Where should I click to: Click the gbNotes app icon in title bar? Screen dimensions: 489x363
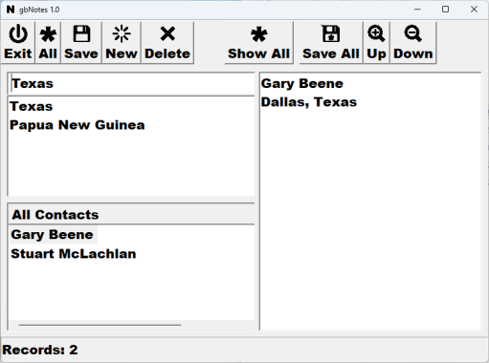(x=11, y=10)
